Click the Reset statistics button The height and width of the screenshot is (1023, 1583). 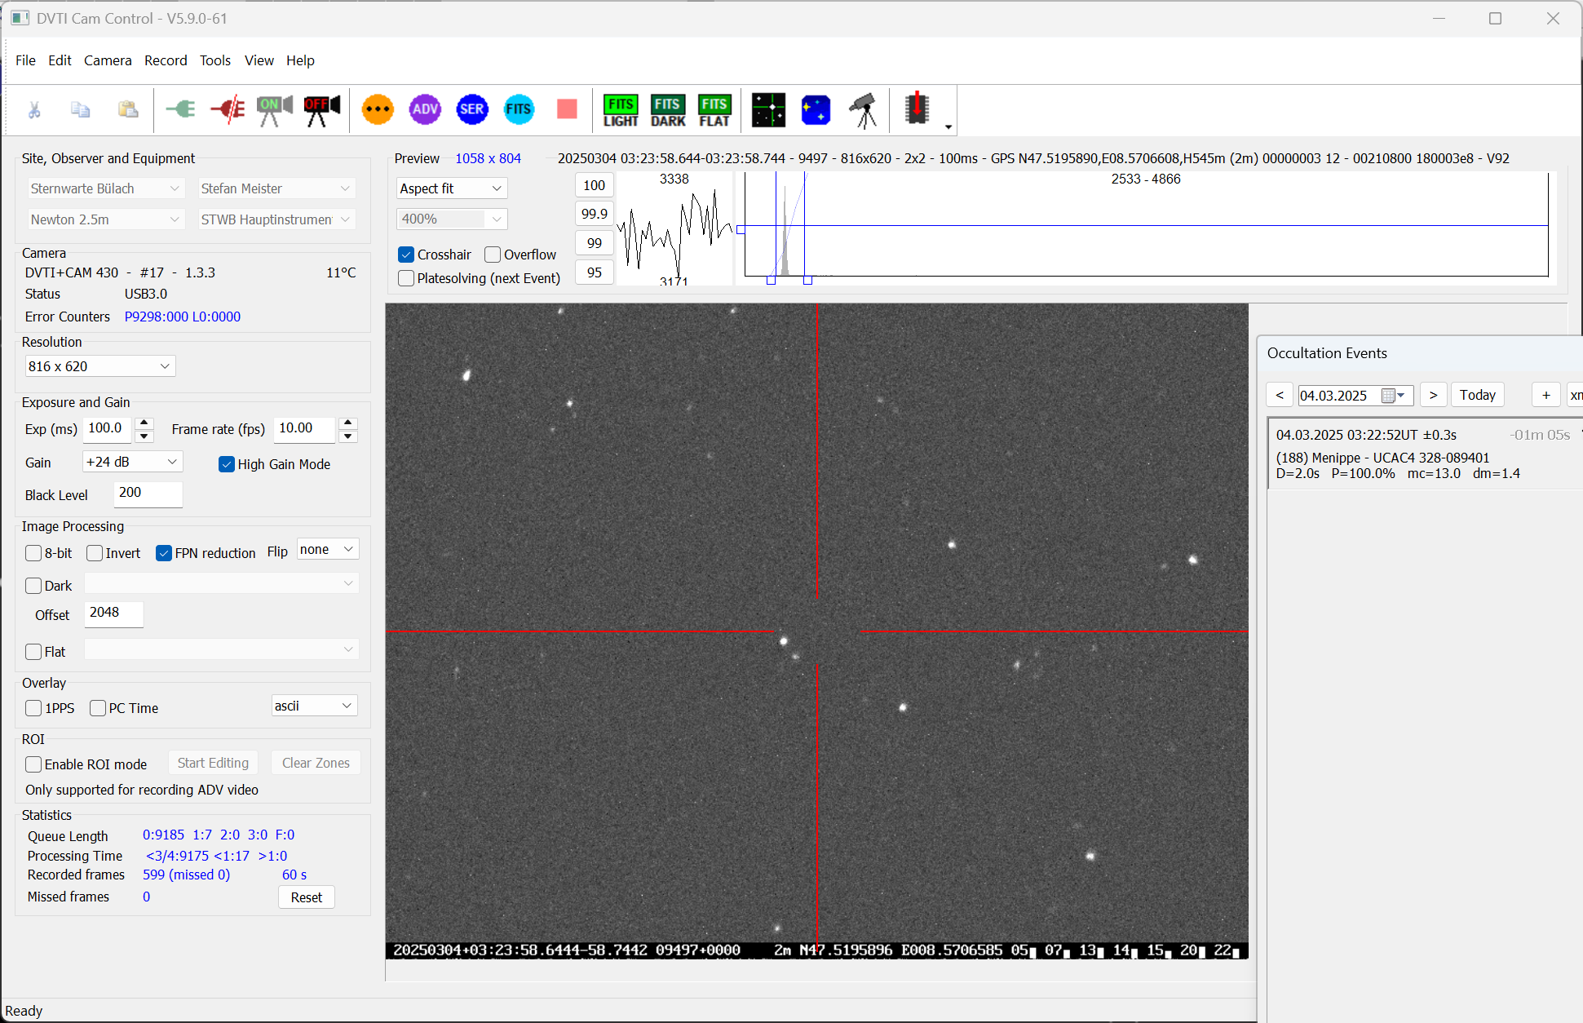pos(307,897)
